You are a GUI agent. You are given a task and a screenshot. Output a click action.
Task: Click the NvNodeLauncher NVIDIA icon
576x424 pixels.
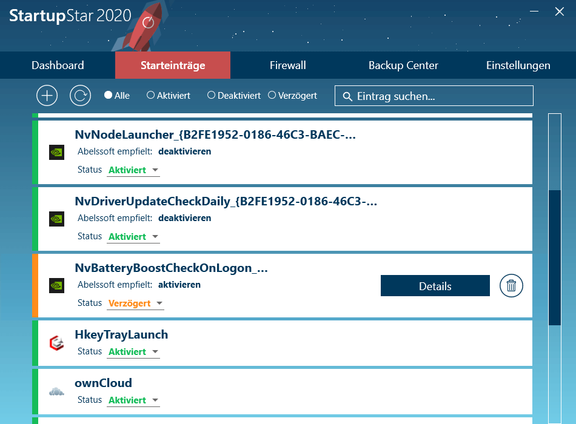click(56, 153)
